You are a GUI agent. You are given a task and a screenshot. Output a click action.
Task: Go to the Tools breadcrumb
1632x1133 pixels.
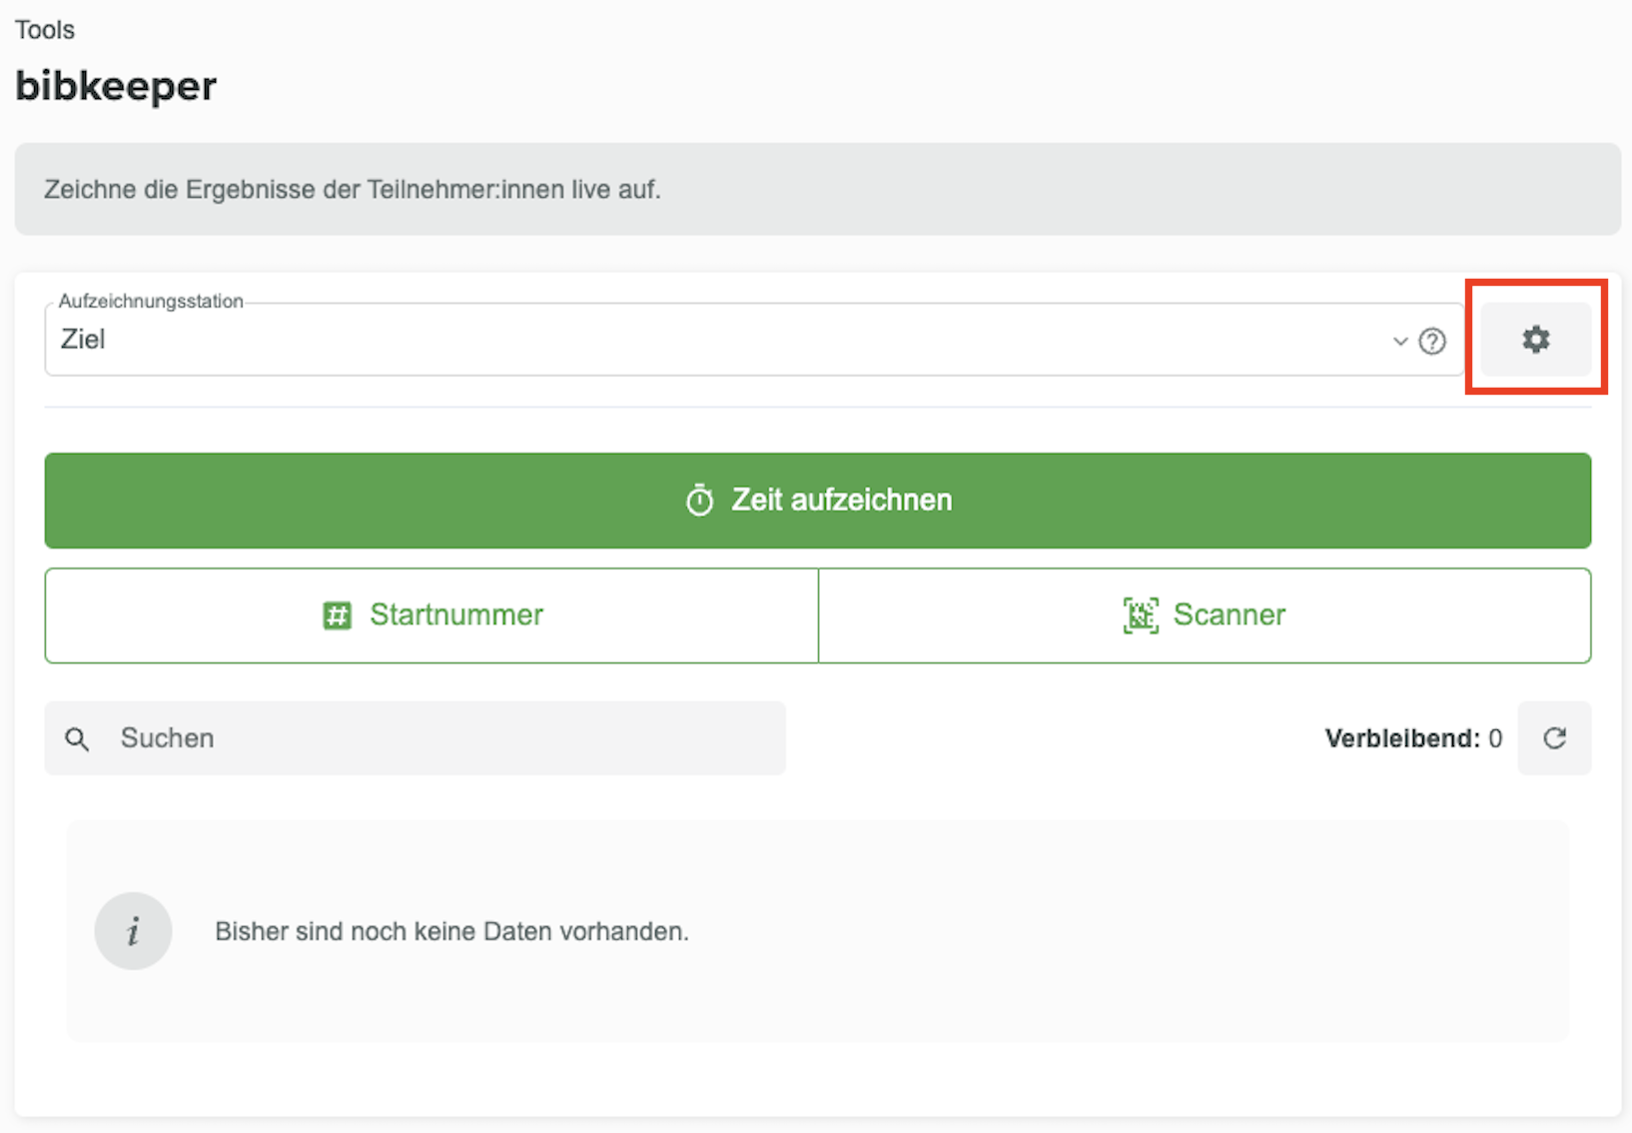pyautogui.click(x=45, y=30)
